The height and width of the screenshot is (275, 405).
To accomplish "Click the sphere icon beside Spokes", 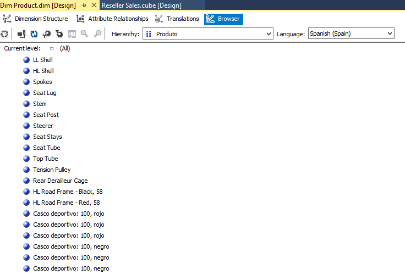I will tap(26, 82).
